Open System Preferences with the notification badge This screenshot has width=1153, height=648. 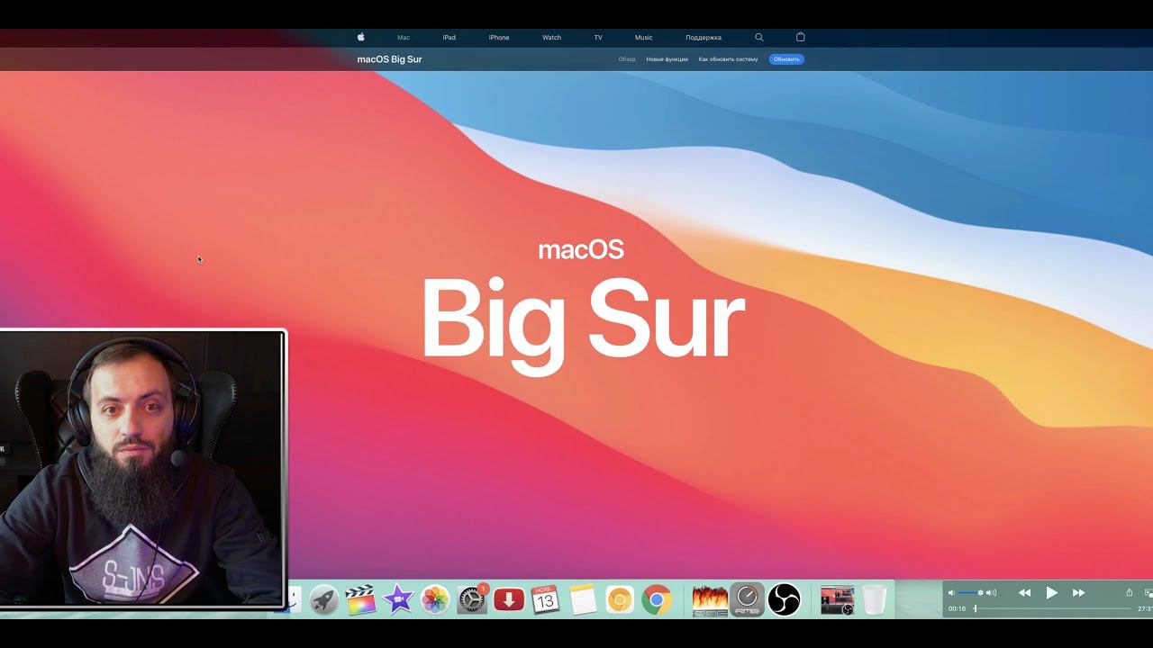click(472, 599)
